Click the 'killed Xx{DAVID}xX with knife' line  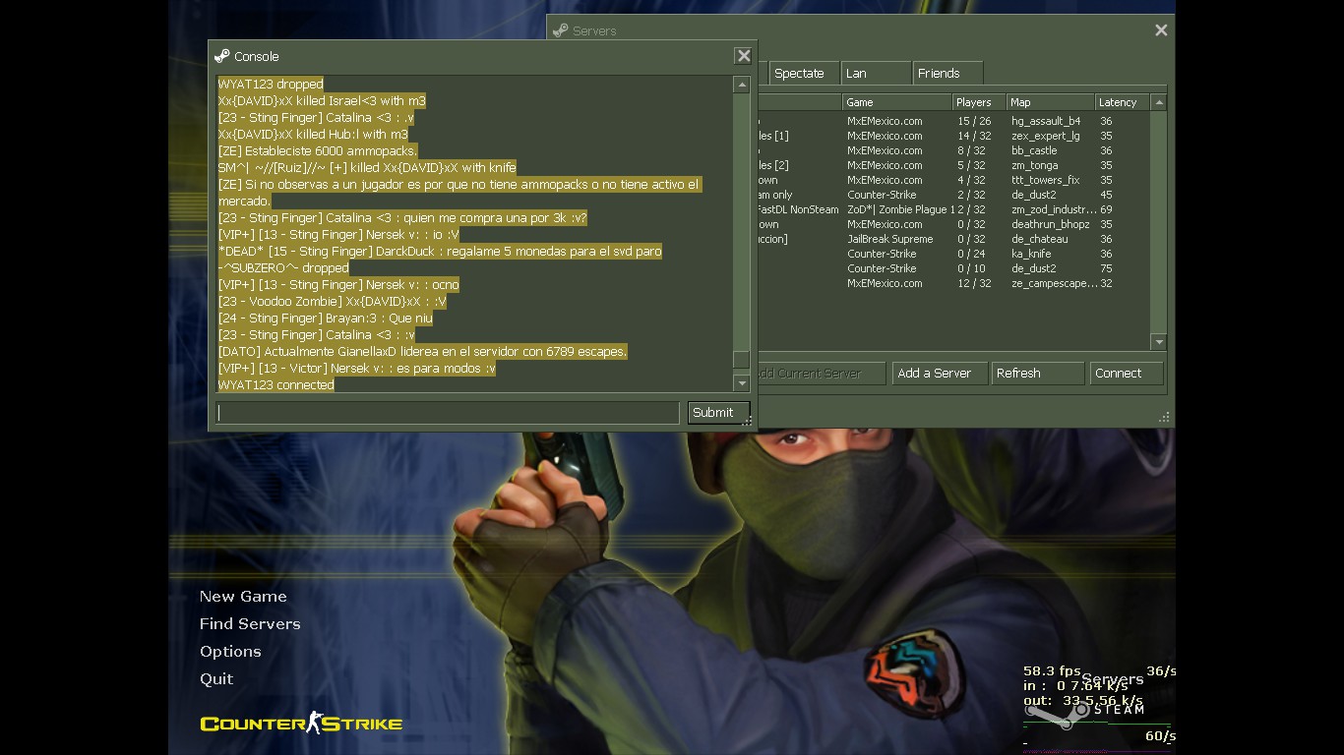[x=367, y=168]
